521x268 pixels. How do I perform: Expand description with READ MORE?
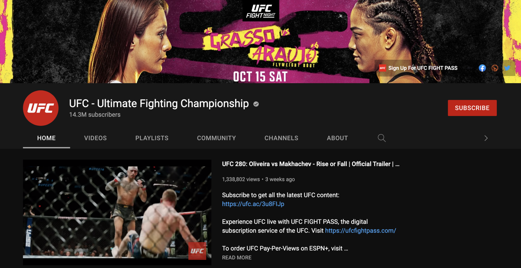tap(237, 258)
